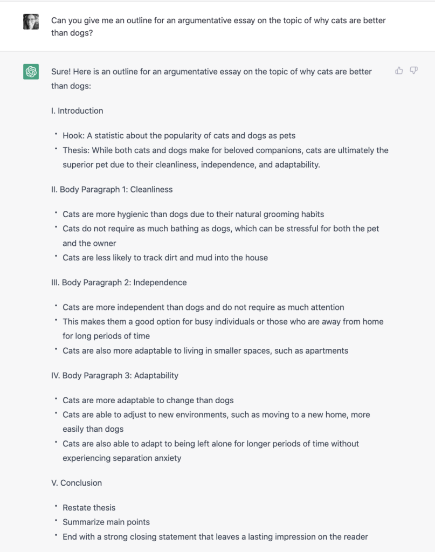Click "III. Body Paragraph 2: Independence" heading
Image resolution: width=435 pixels, height=552 pixels.
(119, 282)
